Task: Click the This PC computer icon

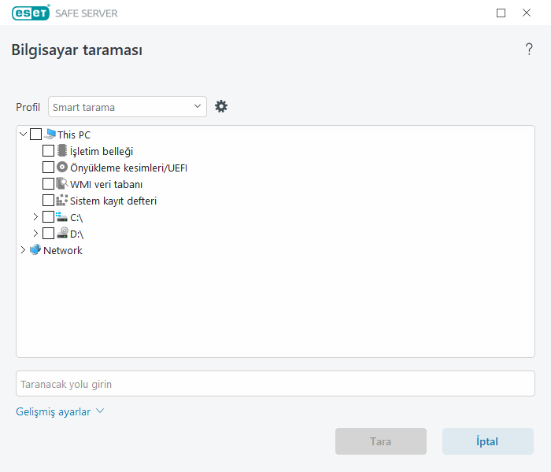Action: pyautogui.click(x=50, y=135)
